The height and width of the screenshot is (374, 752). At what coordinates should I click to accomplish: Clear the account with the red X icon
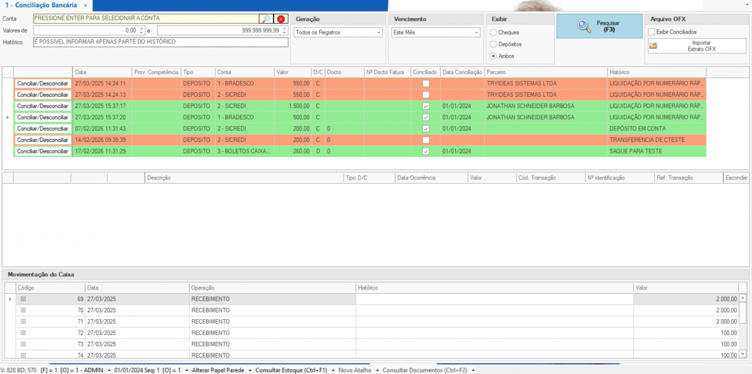pos(281,19)
